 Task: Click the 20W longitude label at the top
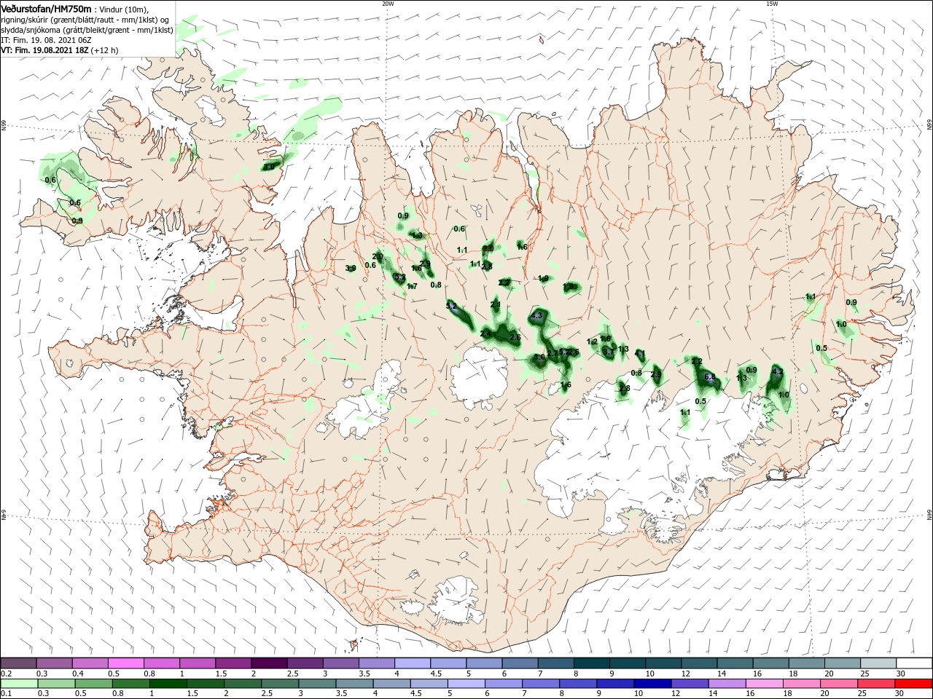(x=388, y=4)
